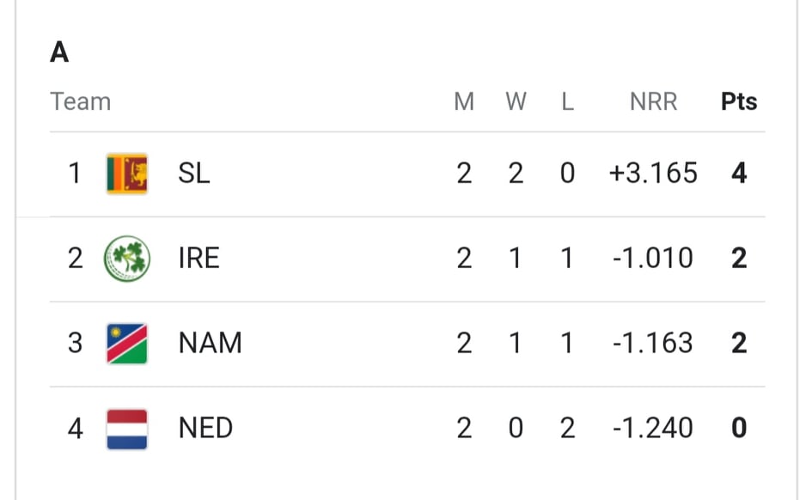The image size is (812, 500).
Task: Open the SL team row
Action: [407, 174]
